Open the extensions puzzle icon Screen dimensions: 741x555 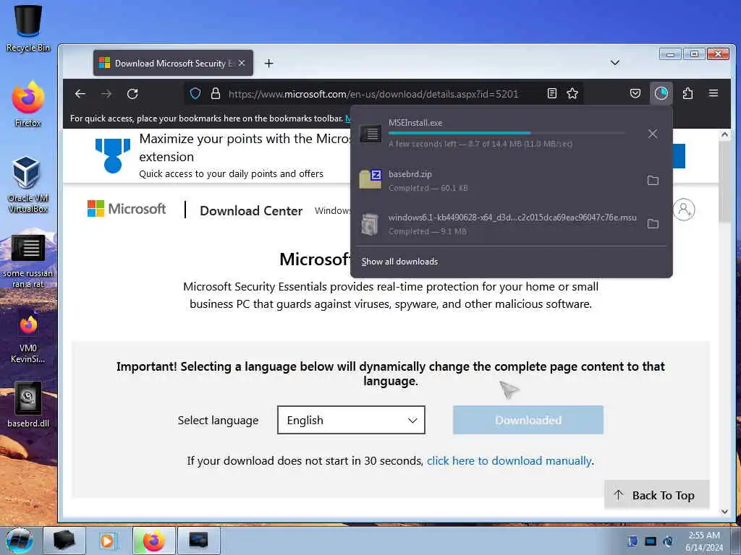[x=687, y=93]
